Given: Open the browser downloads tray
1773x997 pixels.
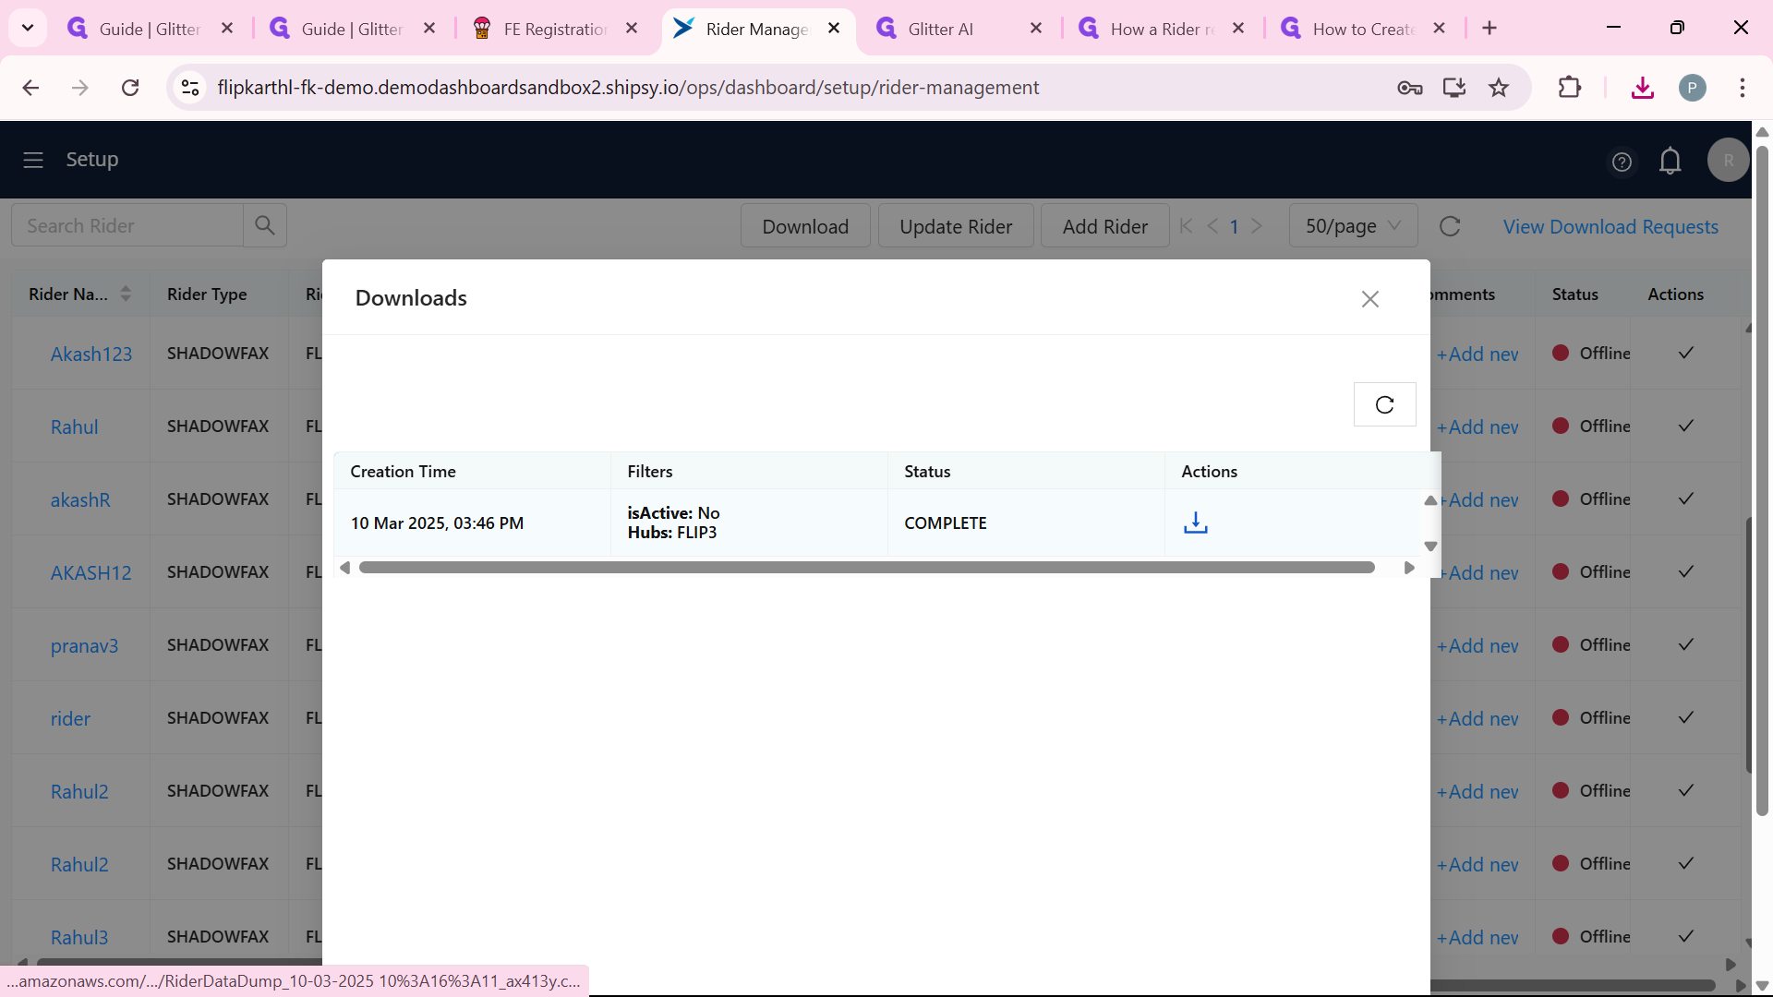Looking at the screenshot, I should [1643, 88].
